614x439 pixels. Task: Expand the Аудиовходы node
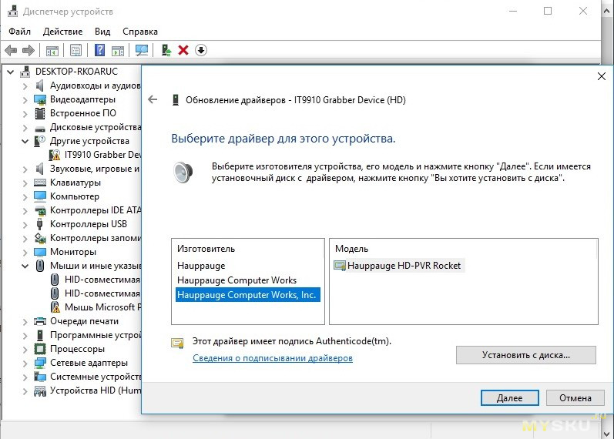click(x=25, y=85)
